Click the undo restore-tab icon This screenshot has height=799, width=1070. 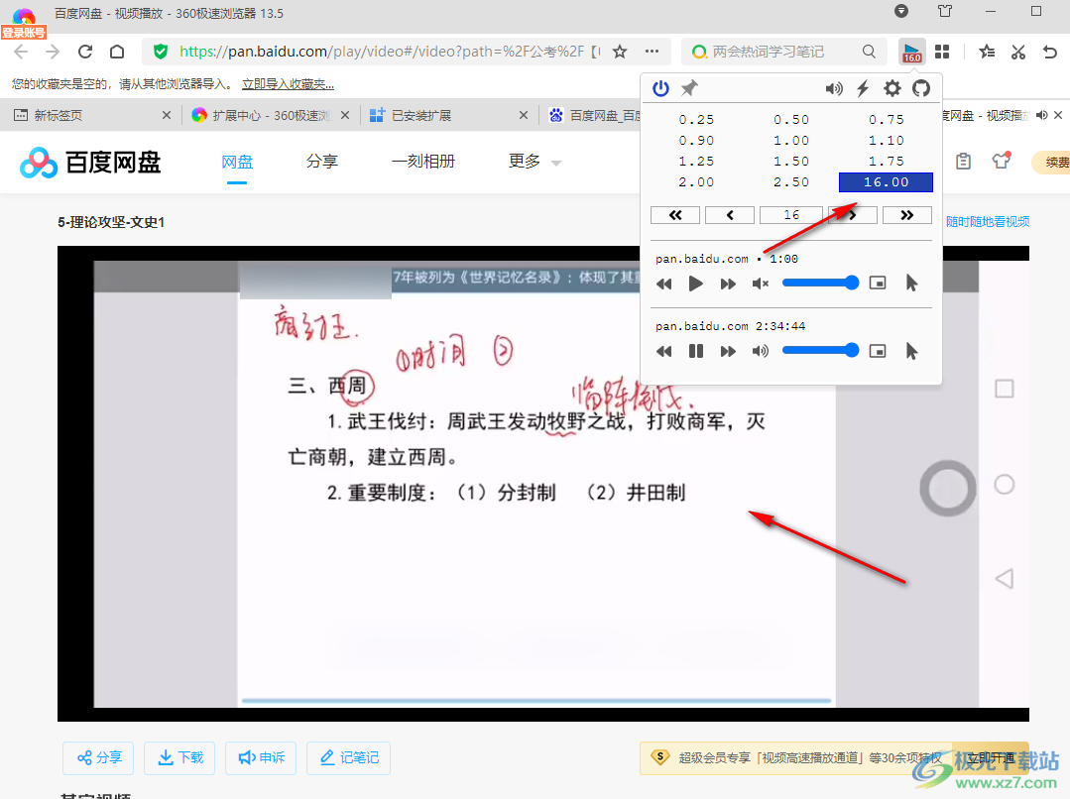[1050, 52]
